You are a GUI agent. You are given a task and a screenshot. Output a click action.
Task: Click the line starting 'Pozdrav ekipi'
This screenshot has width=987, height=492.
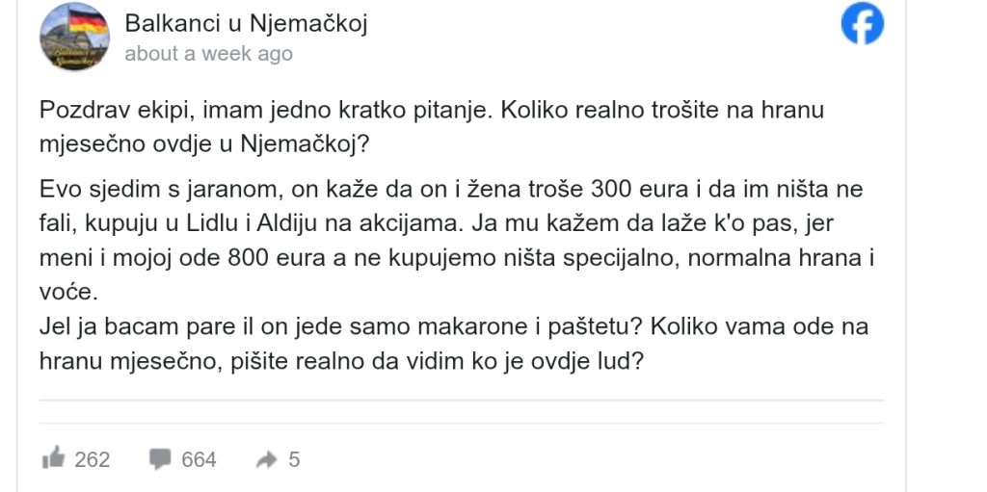tap(432, 110)
